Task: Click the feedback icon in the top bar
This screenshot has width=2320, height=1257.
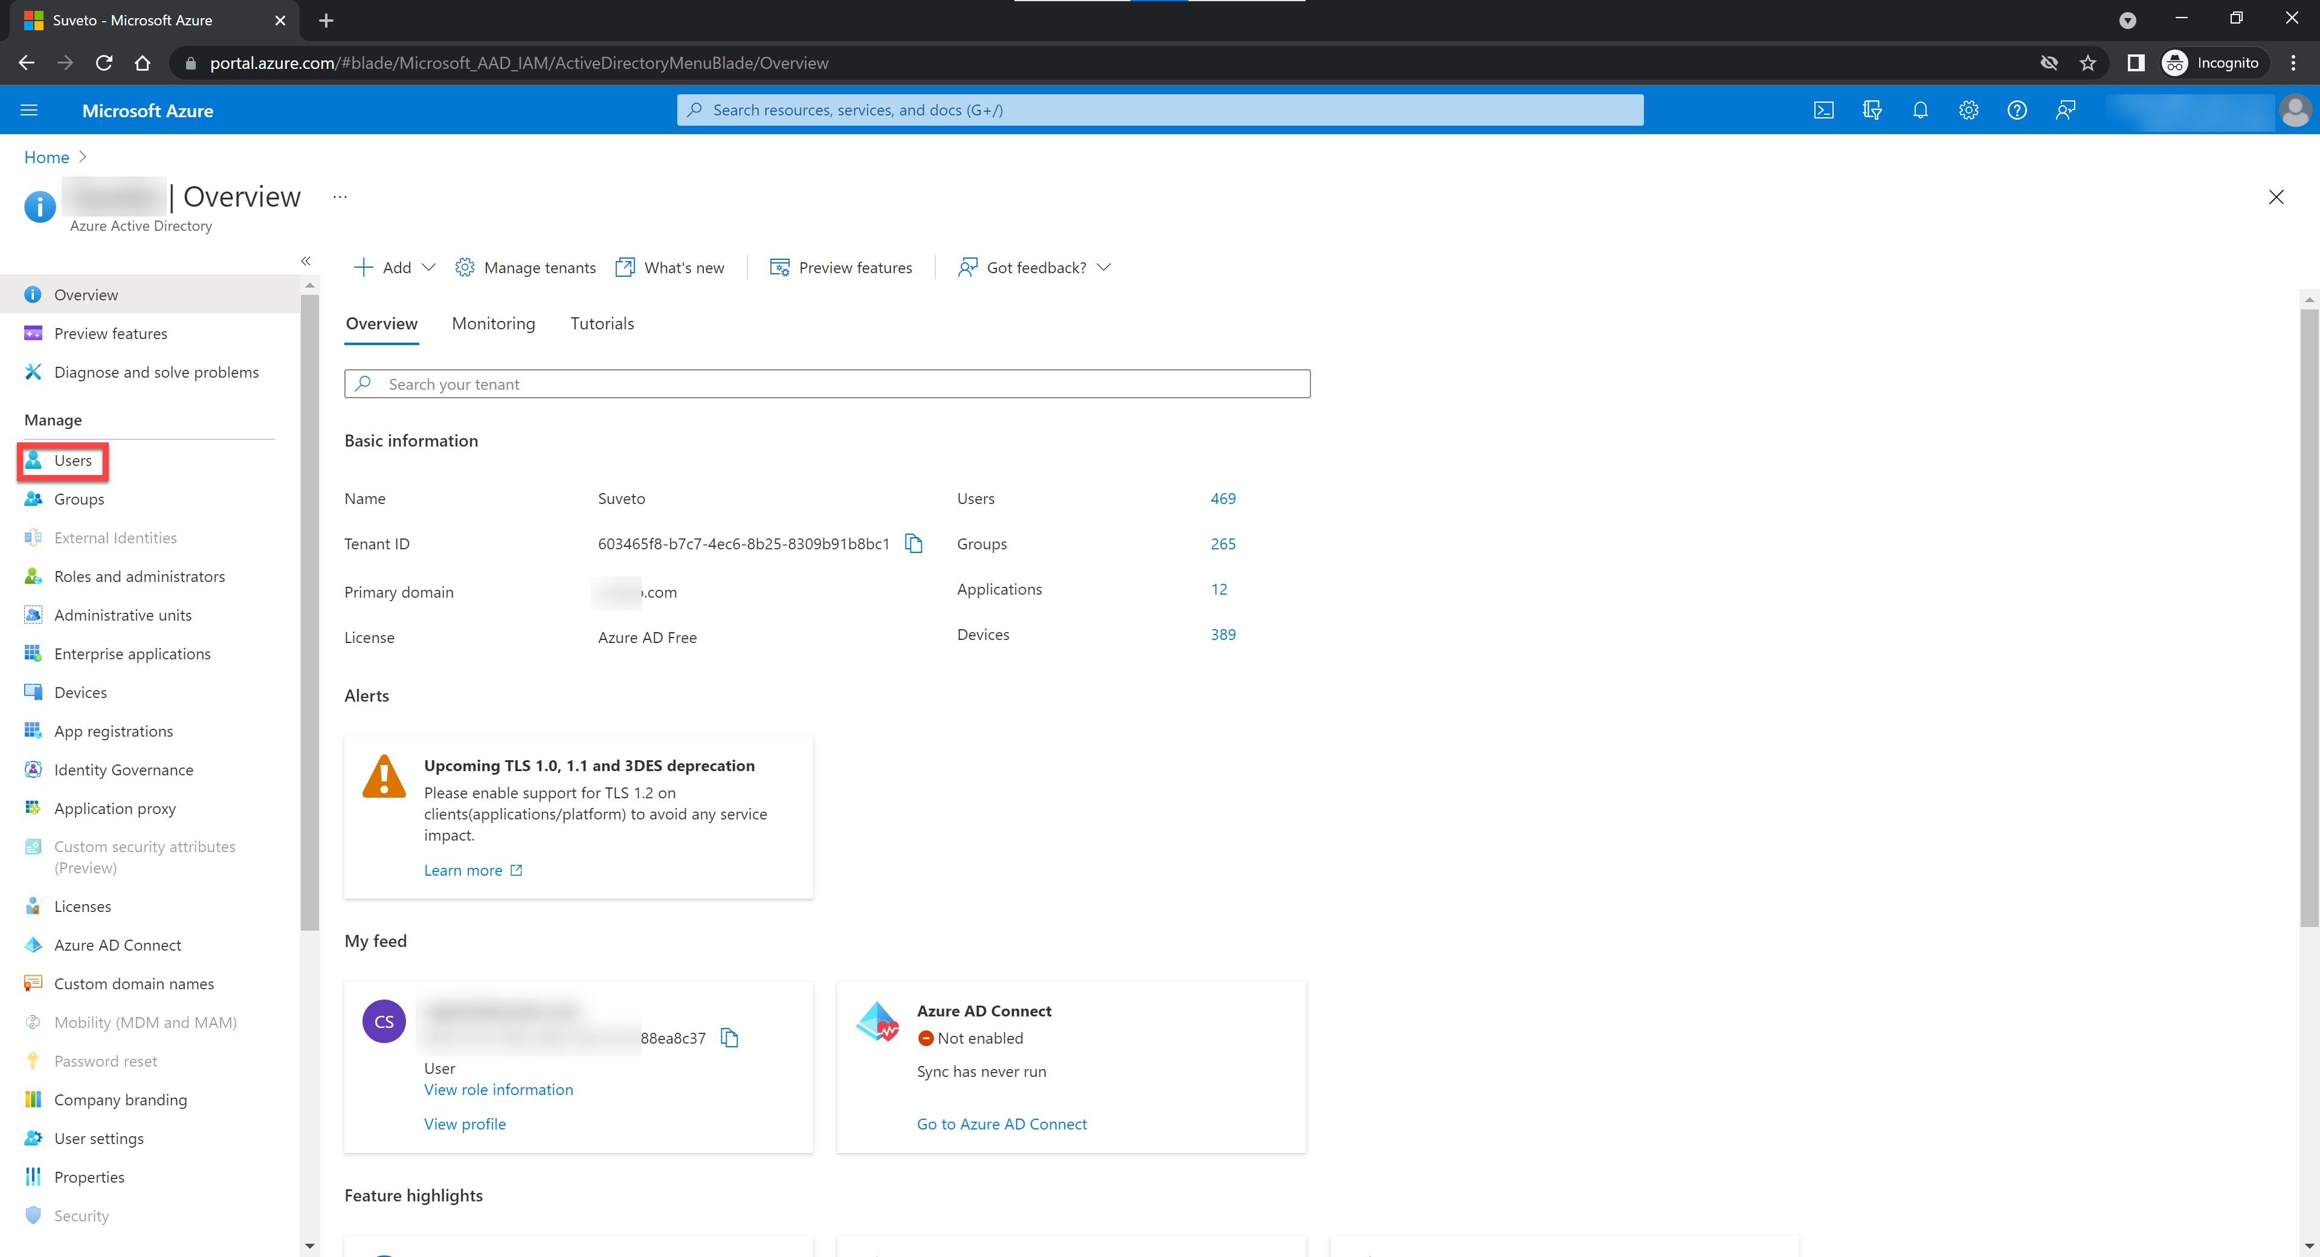Action: (2065, 110)
